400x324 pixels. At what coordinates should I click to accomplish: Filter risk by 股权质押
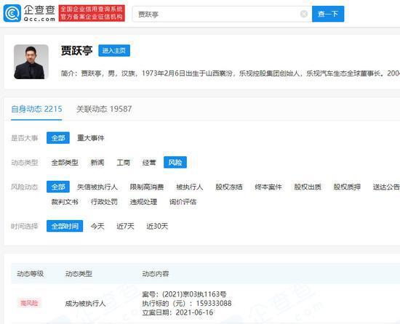(x=347, y=187)
